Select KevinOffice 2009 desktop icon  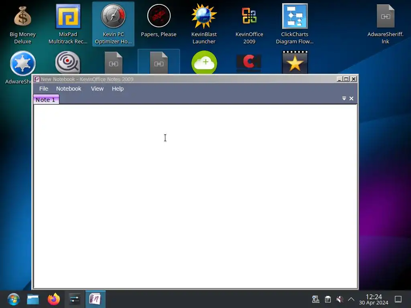(249, 24)
